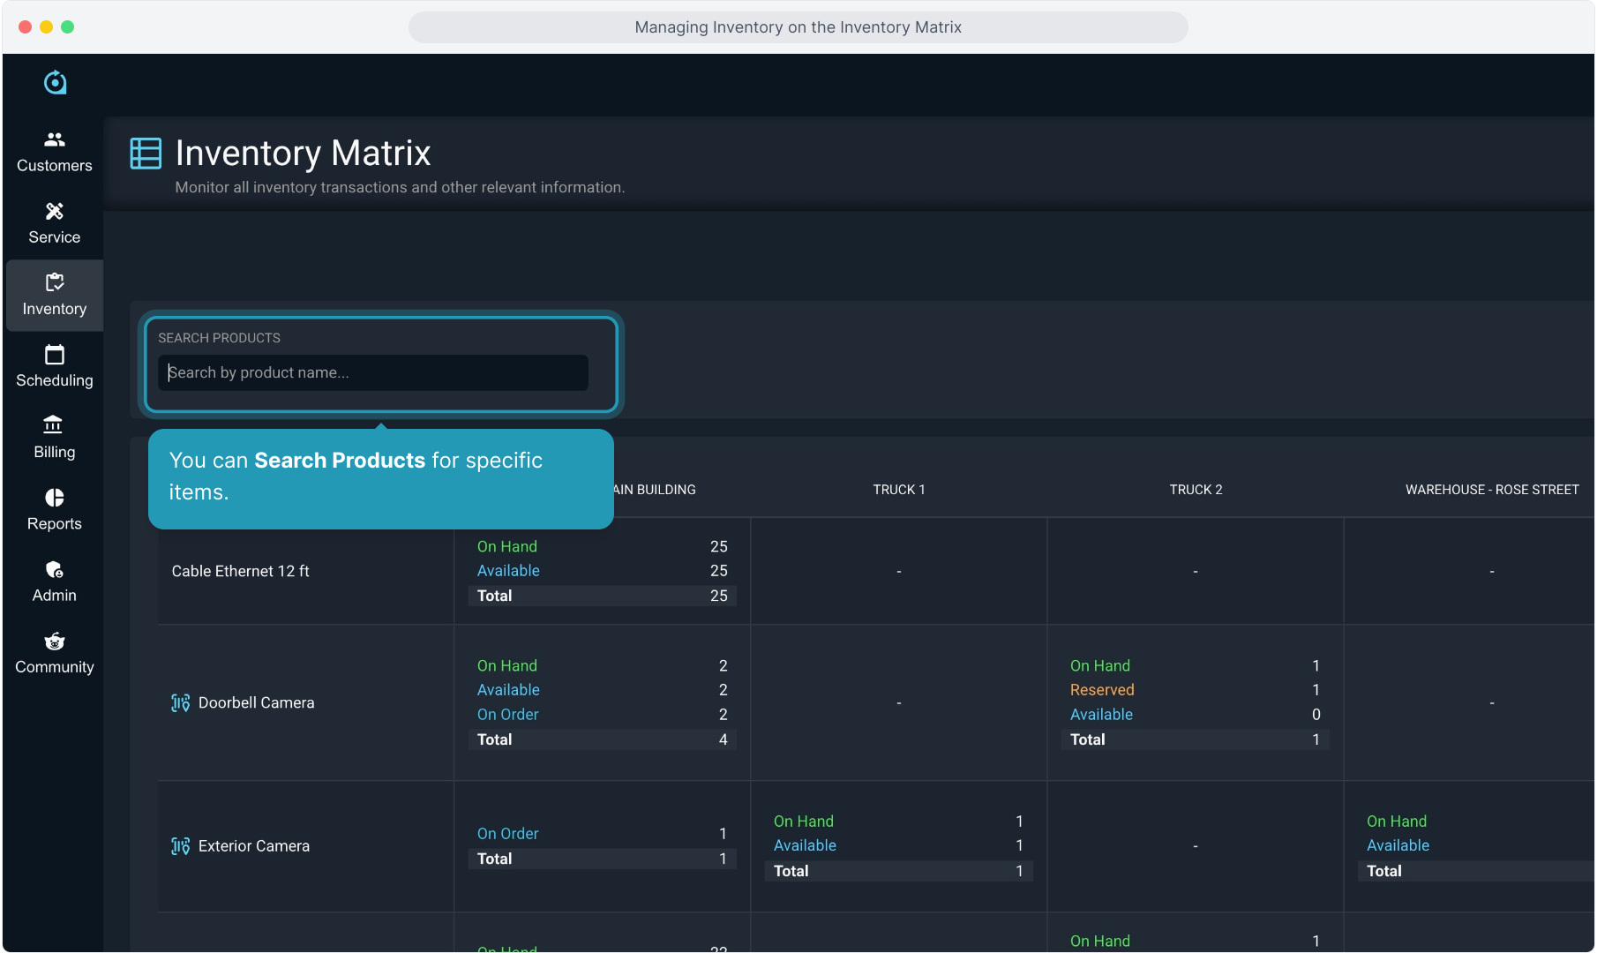Screen dimensions: 1597x953
Task: Open the Billing bank icon
Action: point(55,425)
